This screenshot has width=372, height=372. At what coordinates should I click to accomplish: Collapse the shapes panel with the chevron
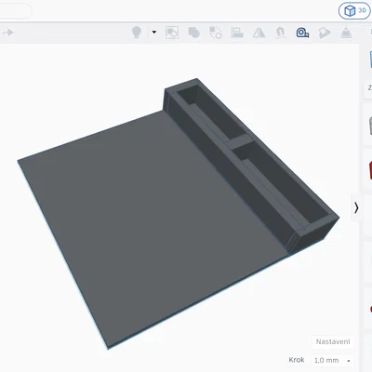click(356, 207)
